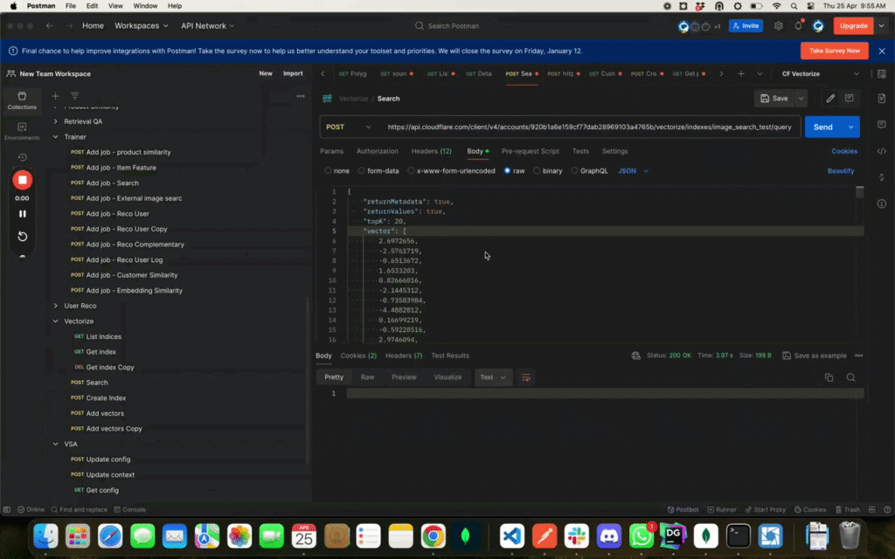The image size is (895, 559).
Task: Click the Take Survey Now button
Action: 833,51
